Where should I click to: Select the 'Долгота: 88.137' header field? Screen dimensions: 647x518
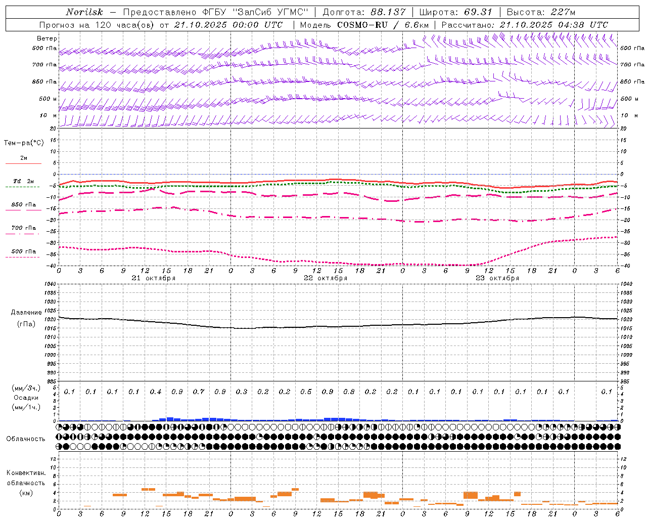(364, 12)
